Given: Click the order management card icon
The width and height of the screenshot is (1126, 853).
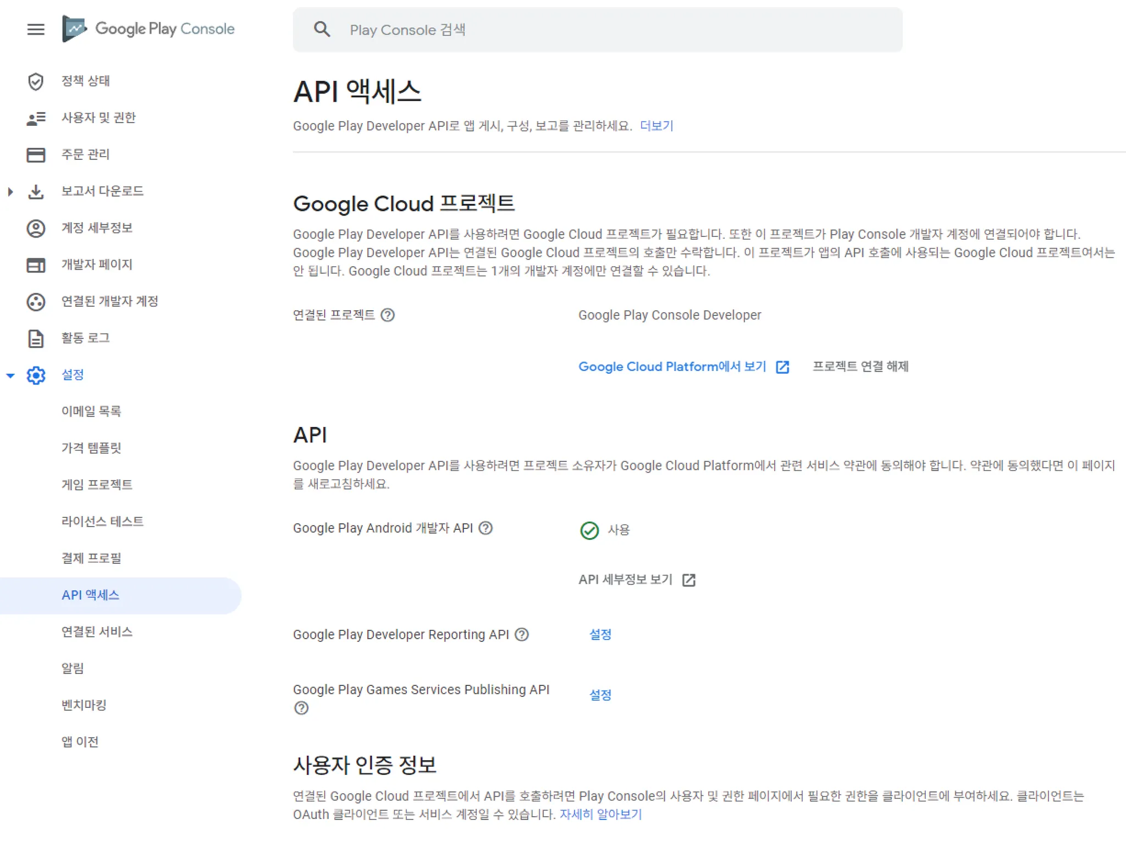Looking at the screenshot, I should point(36,155).
